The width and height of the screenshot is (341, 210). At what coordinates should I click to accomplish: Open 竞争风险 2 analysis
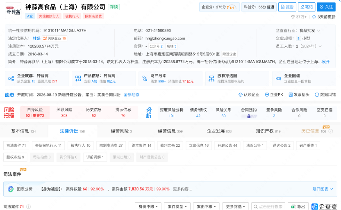274,113
